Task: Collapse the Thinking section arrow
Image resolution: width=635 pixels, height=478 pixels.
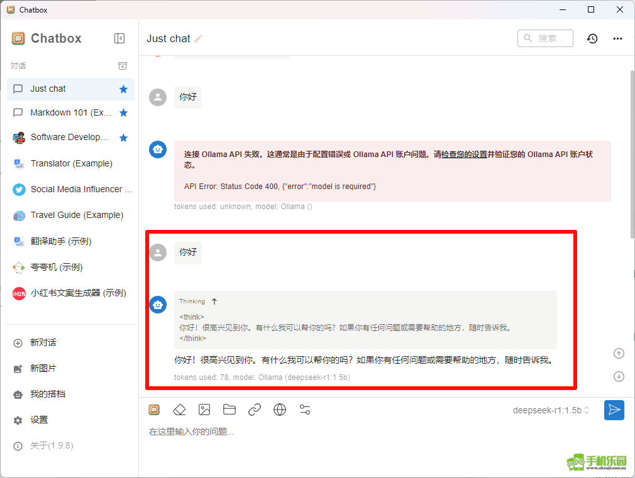Action: [x=214, y=301]
